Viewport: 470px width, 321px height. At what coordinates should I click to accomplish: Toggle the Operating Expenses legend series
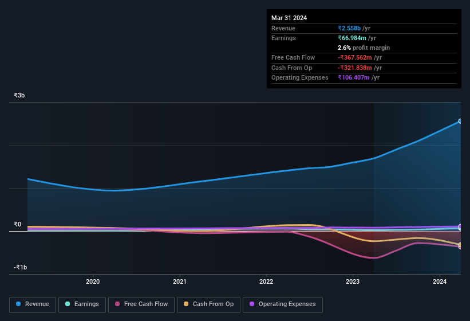point(283,304)
